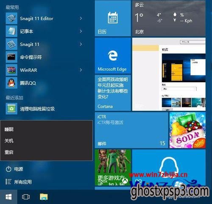
Task: Click the iCTR账号激活 mail preview text
Action: point(110,122)
